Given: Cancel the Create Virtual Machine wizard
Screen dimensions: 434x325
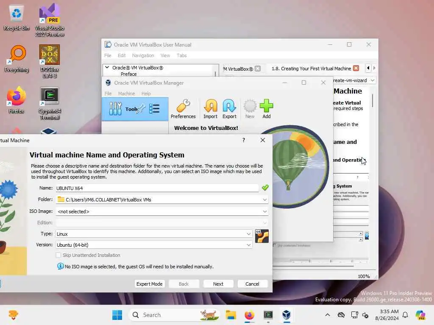Looking at the screenshot, I should click(252, 284).
